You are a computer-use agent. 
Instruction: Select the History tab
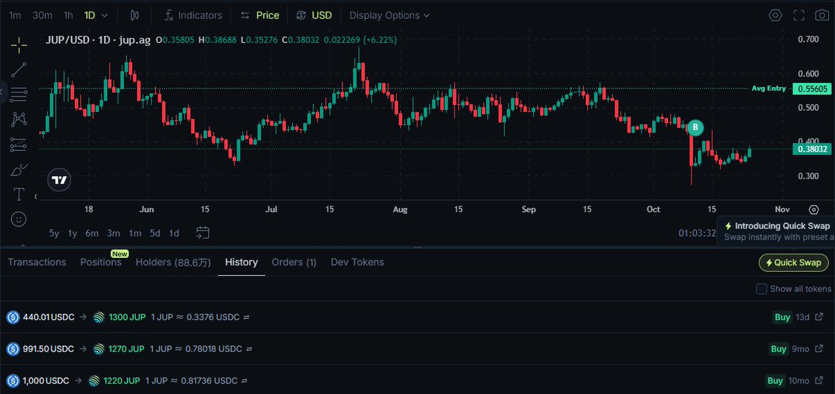tap(241, 262)
